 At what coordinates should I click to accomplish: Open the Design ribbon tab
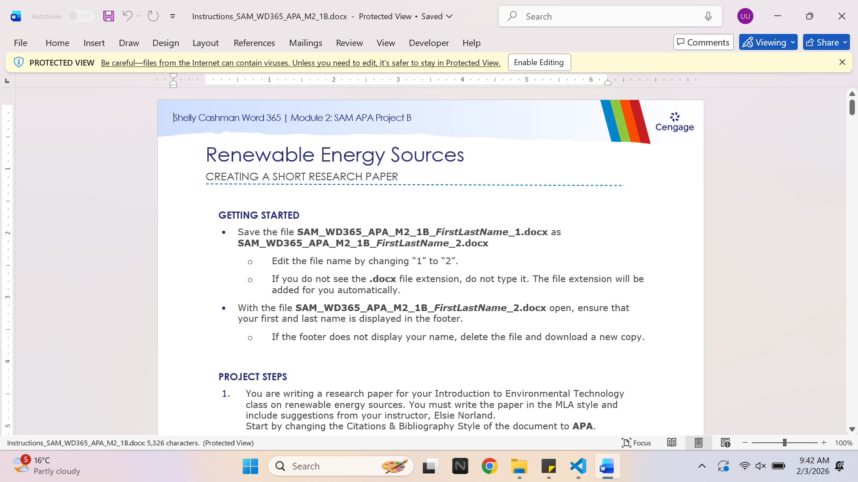click(165, 43)
